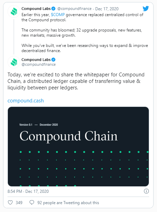Viewport: 157px width, 212px height.
Task: Open the $COMP cashtag link
Action: [58, 15]
